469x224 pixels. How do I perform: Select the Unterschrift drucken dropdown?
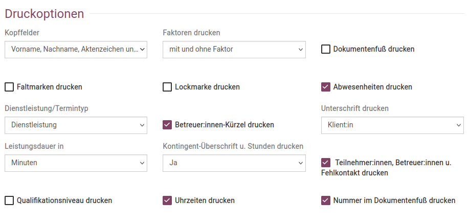pos(392,125)
